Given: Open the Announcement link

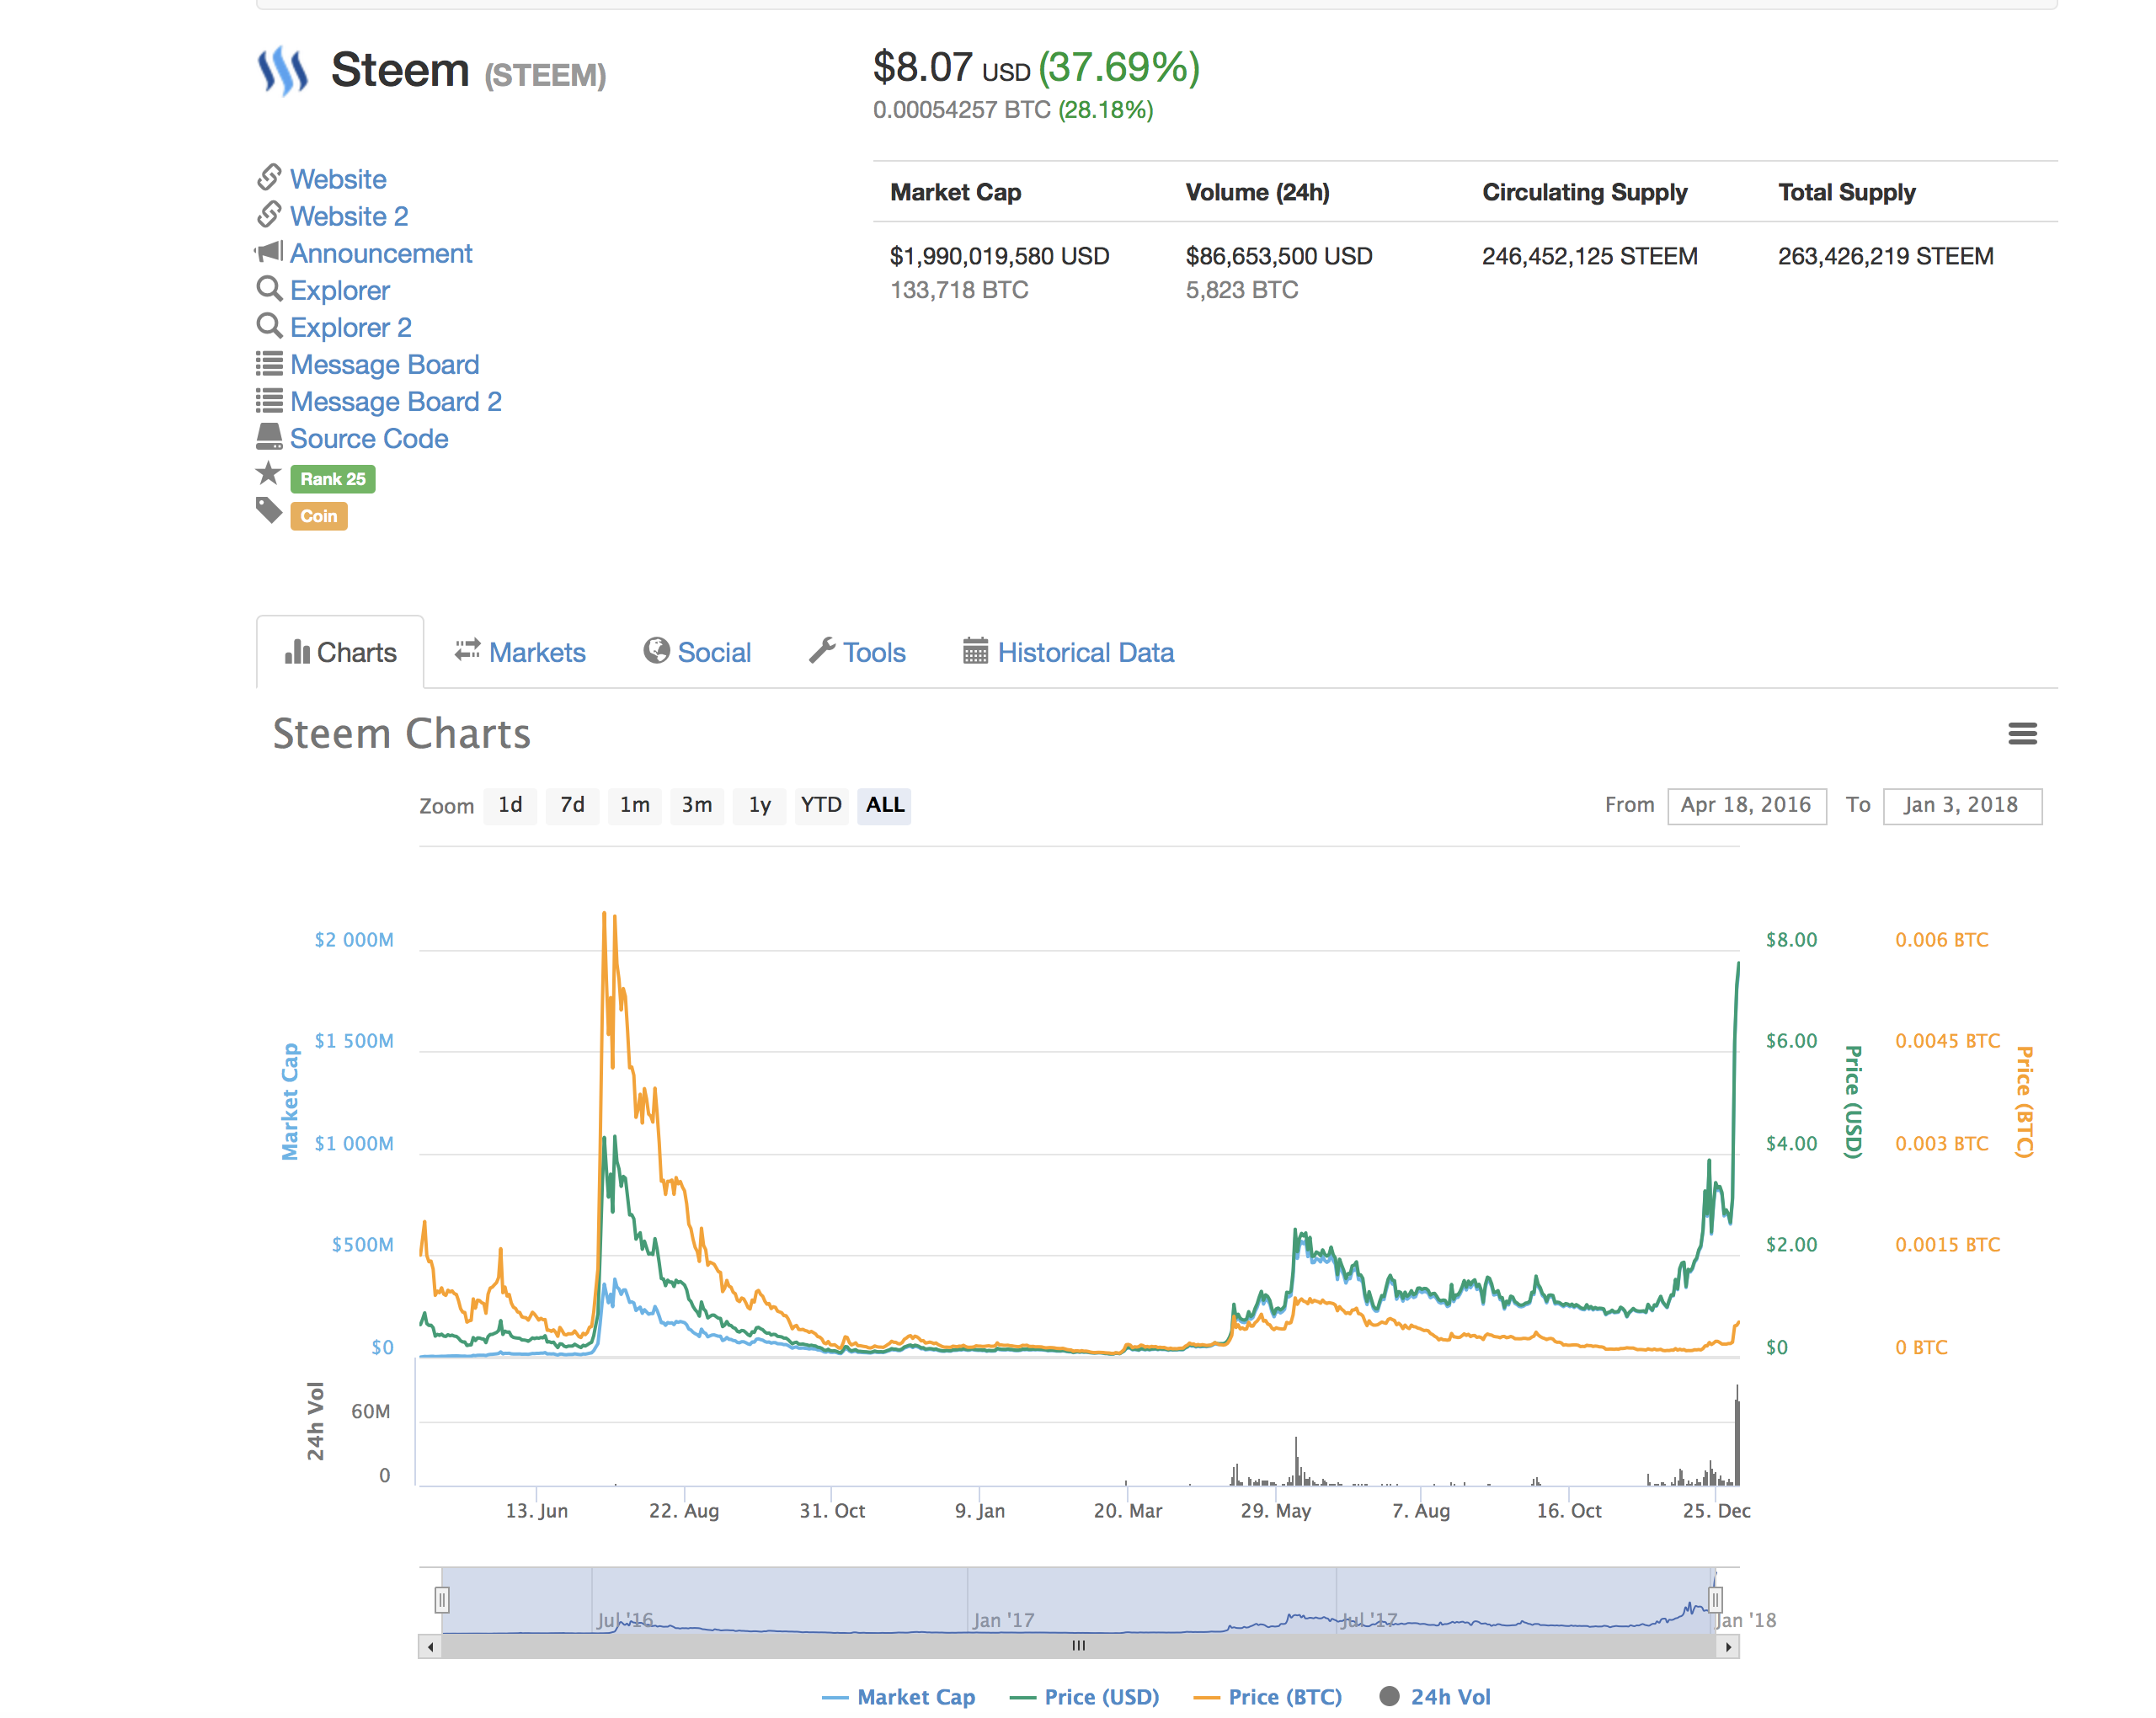Looking at the screenshot, I should point(381,253).
